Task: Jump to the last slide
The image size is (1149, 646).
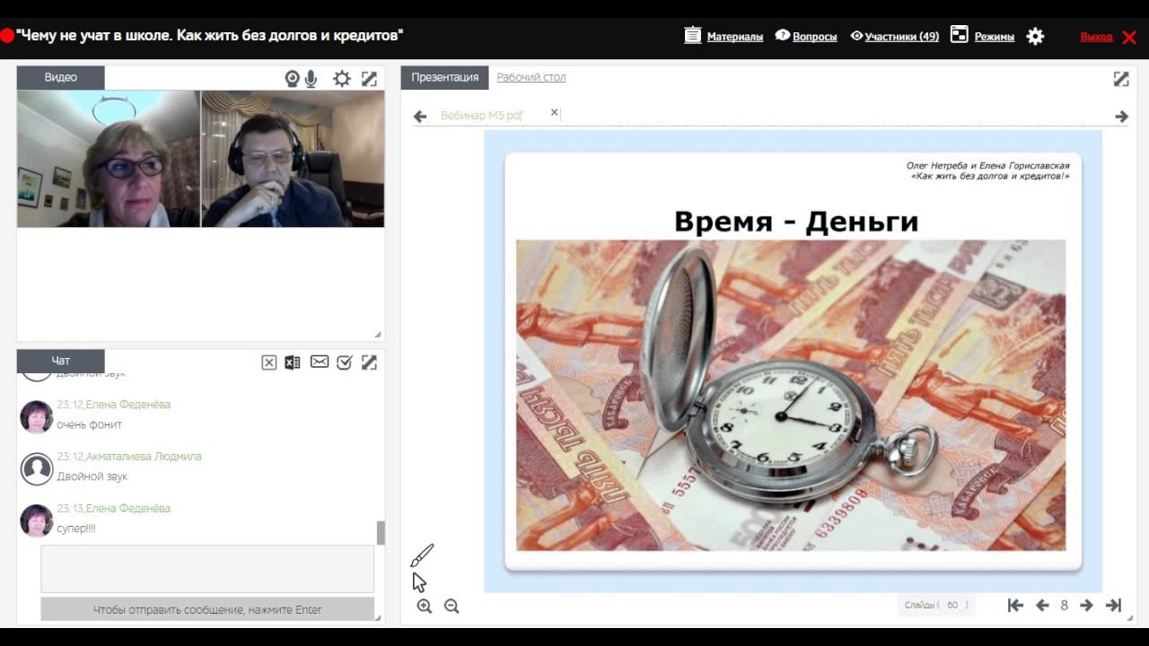Action: pos(1113,606)
